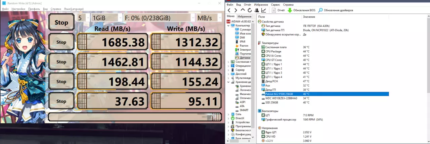Select the AIDA64 v6.80 root node
The height and width of the screenshot is (144, 430).
(x=239, y=21)
